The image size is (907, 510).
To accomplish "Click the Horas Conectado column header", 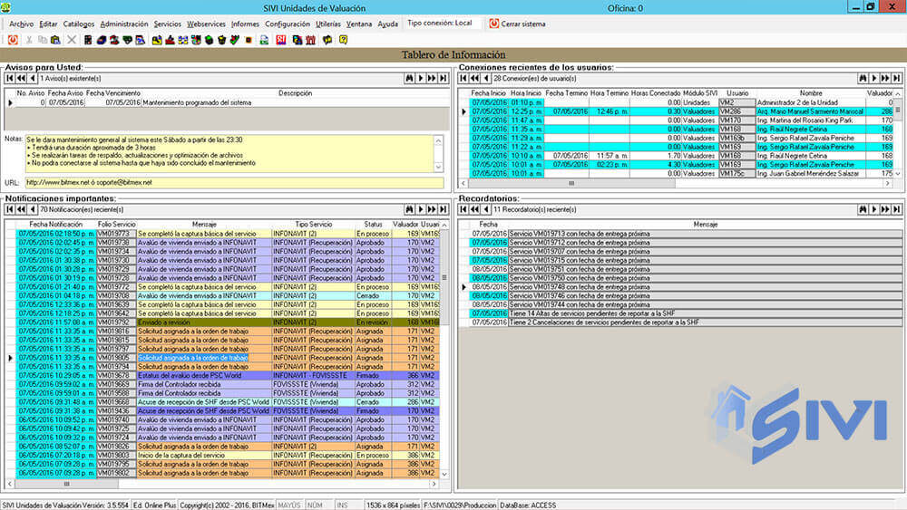I will point(656,93).
